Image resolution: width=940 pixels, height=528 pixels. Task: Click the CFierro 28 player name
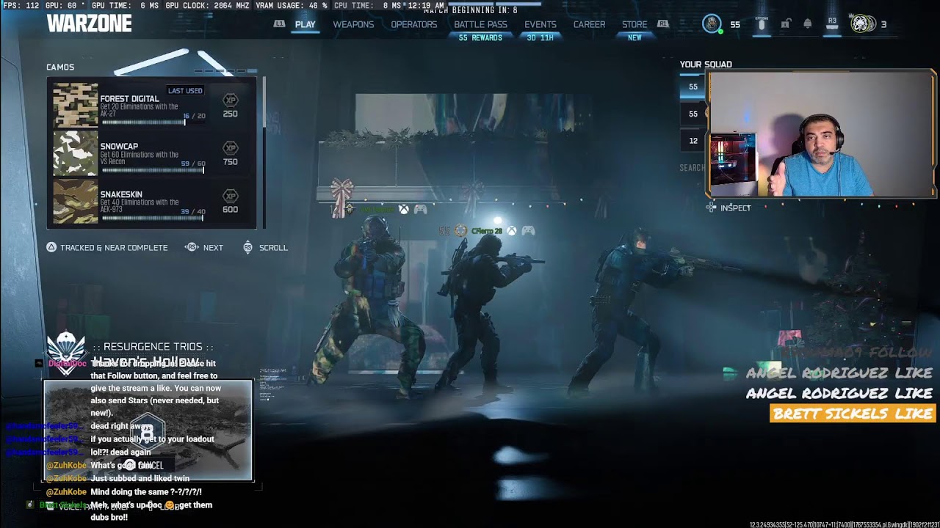tap(487, 231)
